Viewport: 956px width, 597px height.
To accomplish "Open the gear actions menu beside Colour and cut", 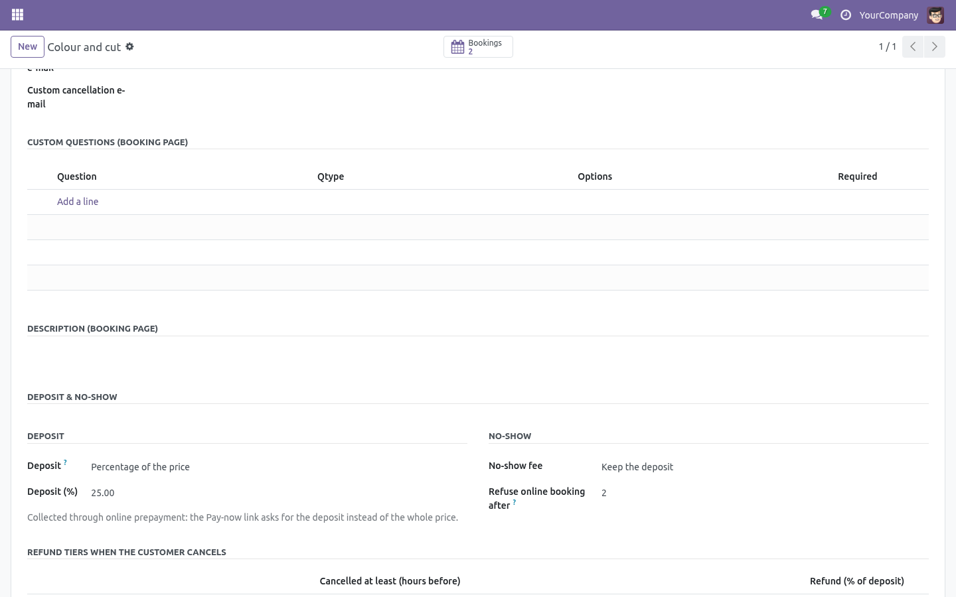I will point(129,46).
